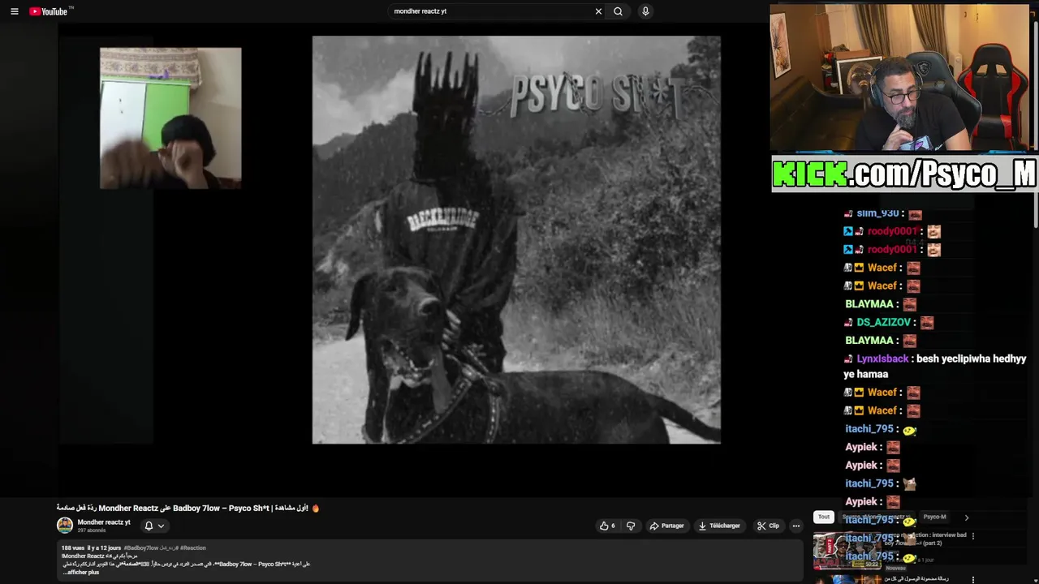Start voice search with microphone icon
The image size is (1039, 584).
645,11
